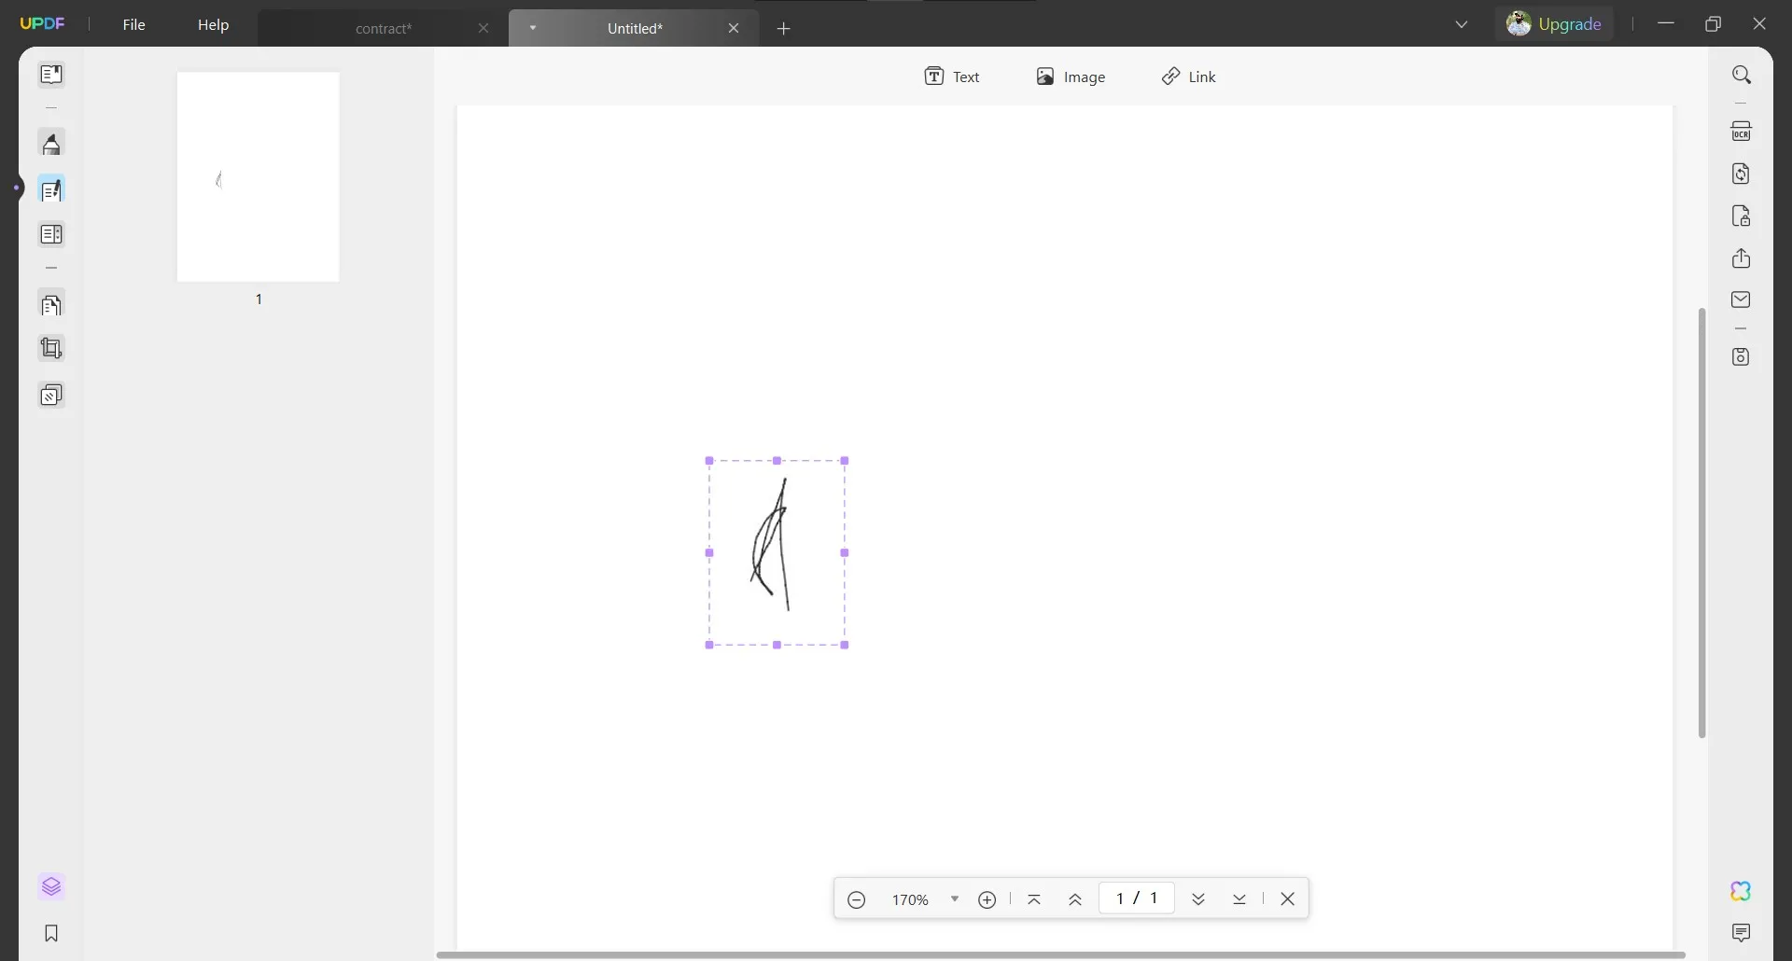Go to the next page

[x=1198, y=900]
